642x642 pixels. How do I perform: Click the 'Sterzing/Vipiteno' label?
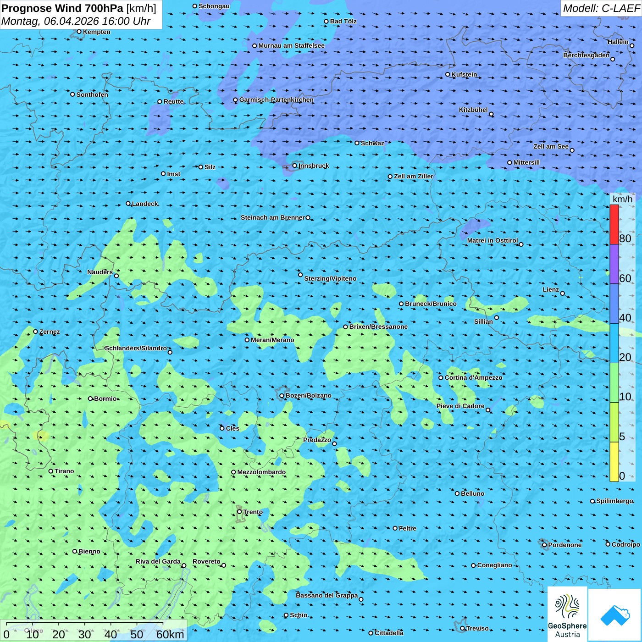tap(330, 278)
